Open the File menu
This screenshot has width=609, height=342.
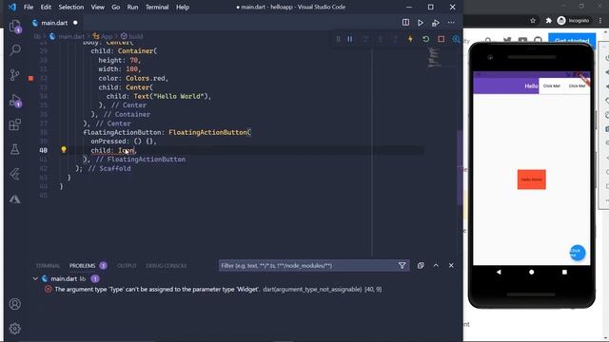[29, 7]
